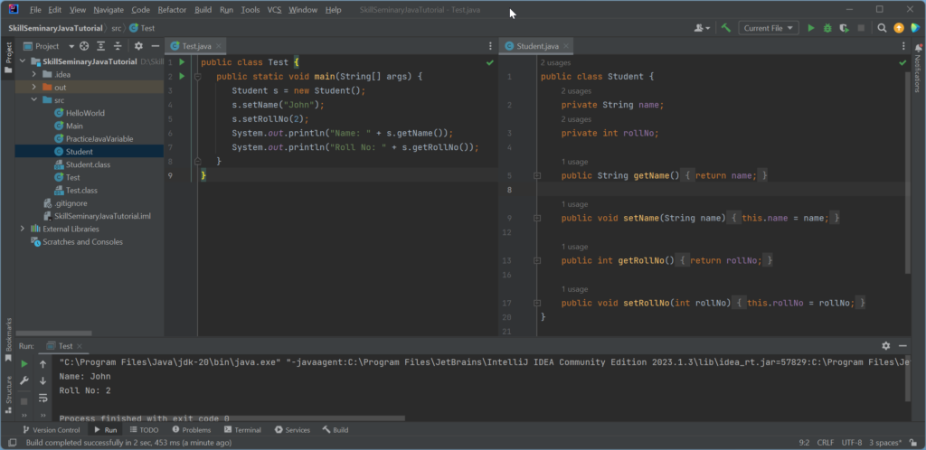Click Down the Stack Trace arrow in run panel
The width and height of the screenshot is (926, 450).
43,381
